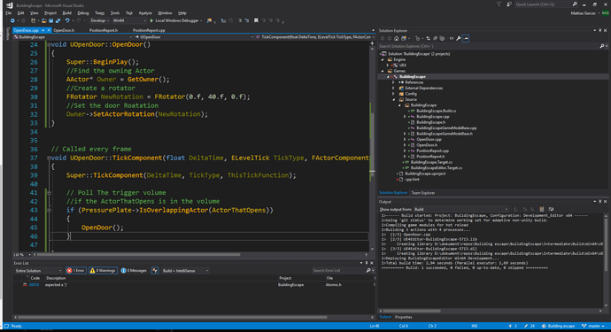This screenshot has height=332, width=611.
Task: Toggle the 0 Messages filter button
Action: pyautogui.click(x=134, y=270)
